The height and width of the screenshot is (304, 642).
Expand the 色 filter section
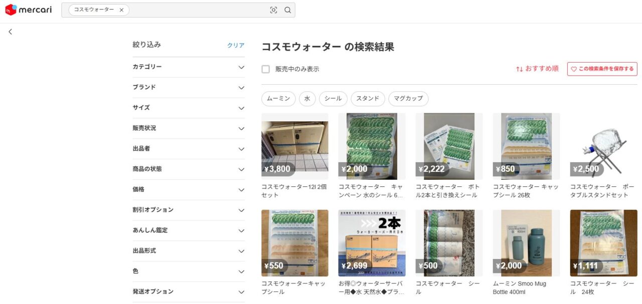[189, 271]
